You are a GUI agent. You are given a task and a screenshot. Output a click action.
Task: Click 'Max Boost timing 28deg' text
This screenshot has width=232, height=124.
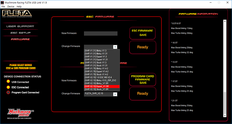point(182,48)
